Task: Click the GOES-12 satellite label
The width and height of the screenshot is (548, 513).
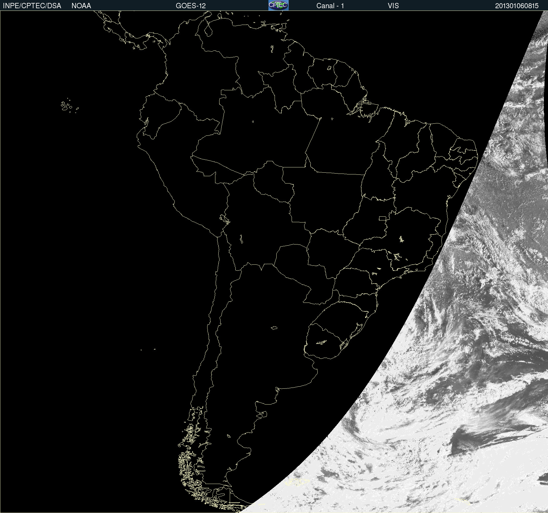Action: 191,6
